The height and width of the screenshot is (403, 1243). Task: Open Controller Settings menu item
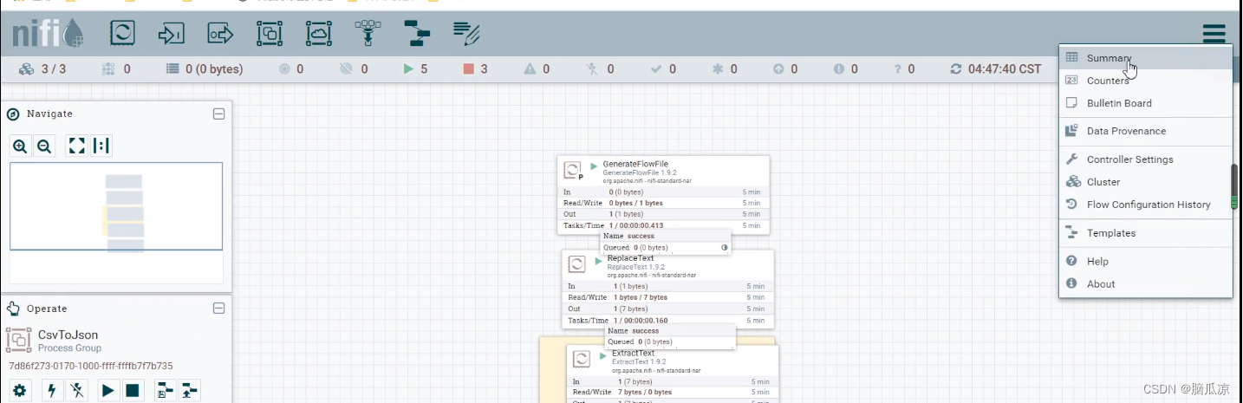1146,159
